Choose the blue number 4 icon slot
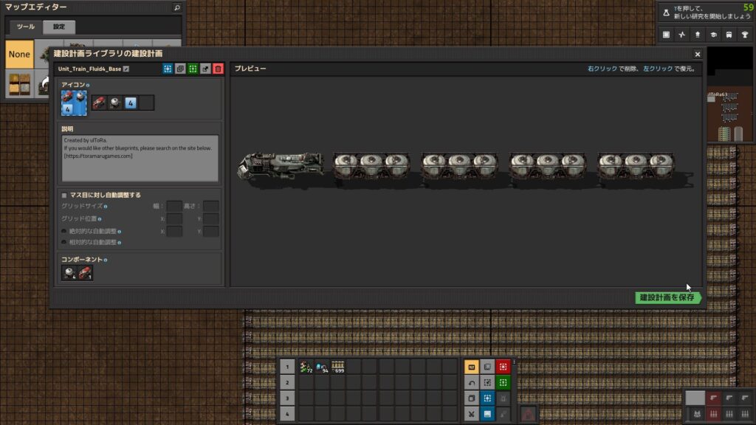This screenshot has height=425, width=756. point(131,103)
